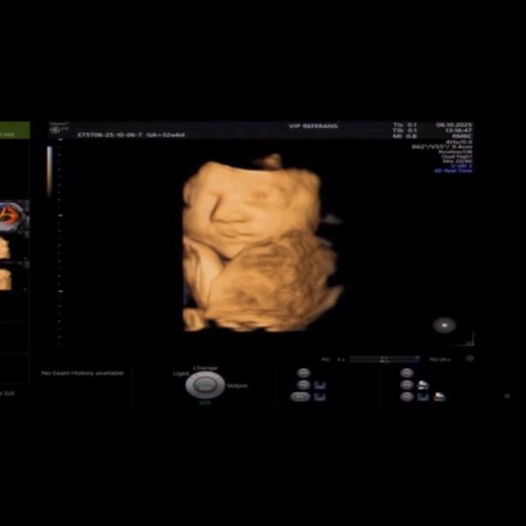This screenshot has width=526, height=526.
Task: Click the right top round button without icon
Action: 407,373
